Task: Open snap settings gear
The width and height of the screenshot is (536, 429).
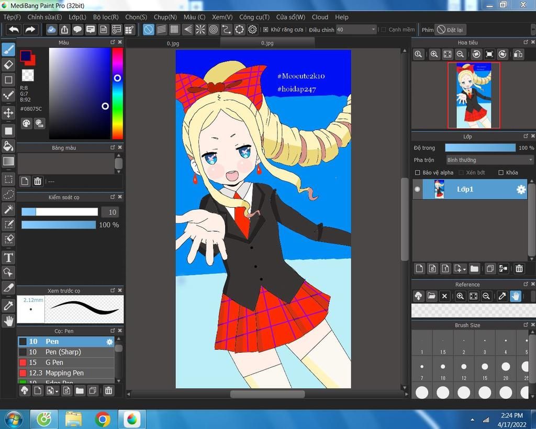Action: point(252,30)
